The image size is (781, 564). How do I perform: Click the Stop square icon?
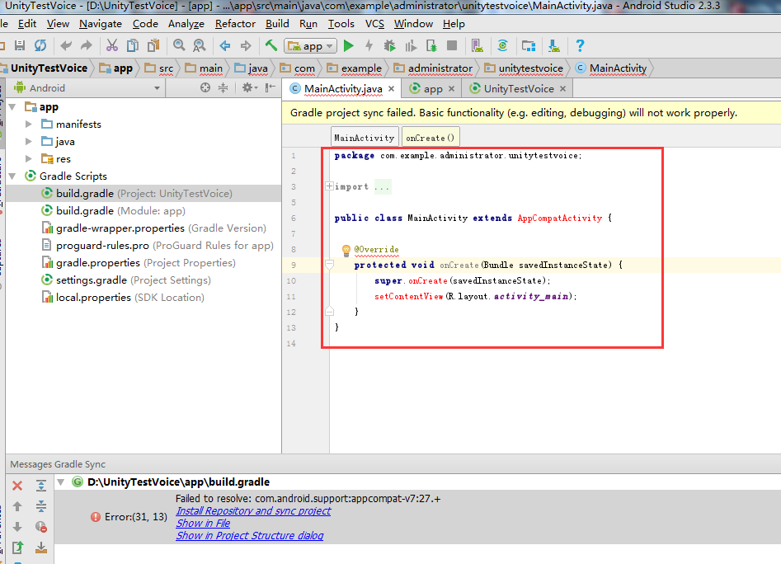tap(452, 46)
